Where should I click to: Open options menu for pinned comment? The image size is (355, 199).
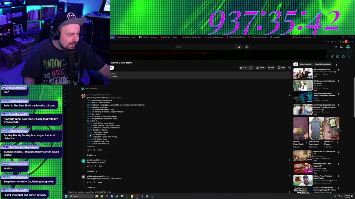click(289, 95)
